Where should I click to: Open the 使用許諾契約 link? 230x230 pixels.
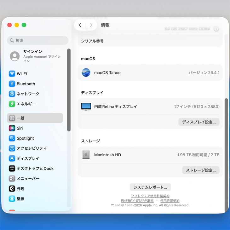tap(170, 201)
